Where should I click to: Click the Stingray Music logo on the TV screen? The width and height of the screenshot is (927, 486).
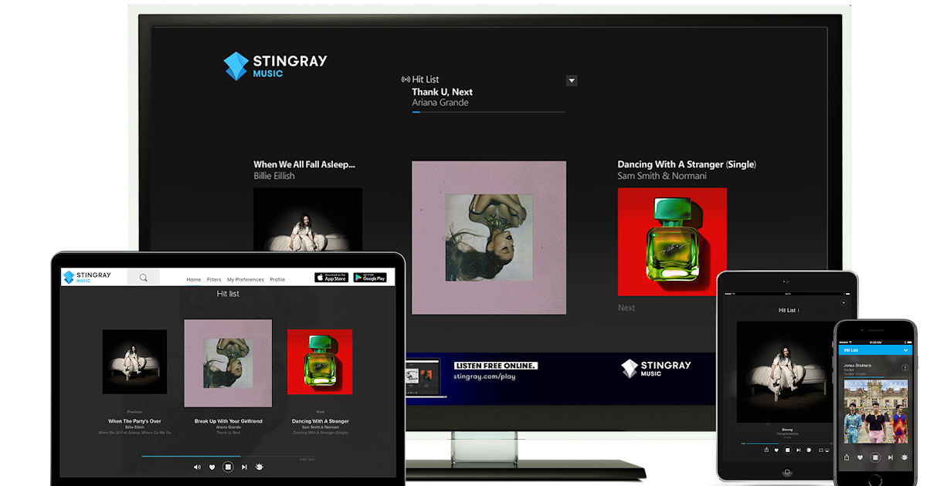[274, 66]
